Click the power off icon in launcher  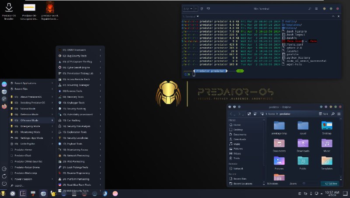[4, 184]
